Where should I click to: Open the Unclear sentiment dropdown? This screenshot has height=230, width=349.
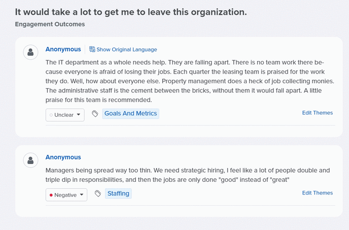65,115
